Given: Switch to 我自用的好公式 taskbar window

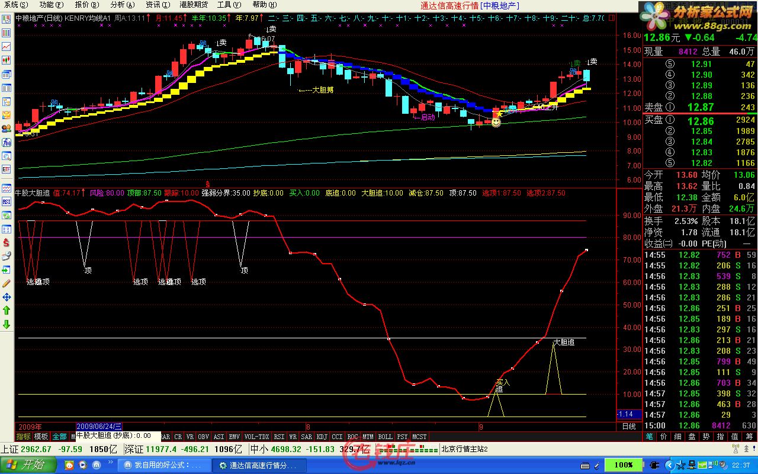Looking at the screenshot, I should [164, 465].
